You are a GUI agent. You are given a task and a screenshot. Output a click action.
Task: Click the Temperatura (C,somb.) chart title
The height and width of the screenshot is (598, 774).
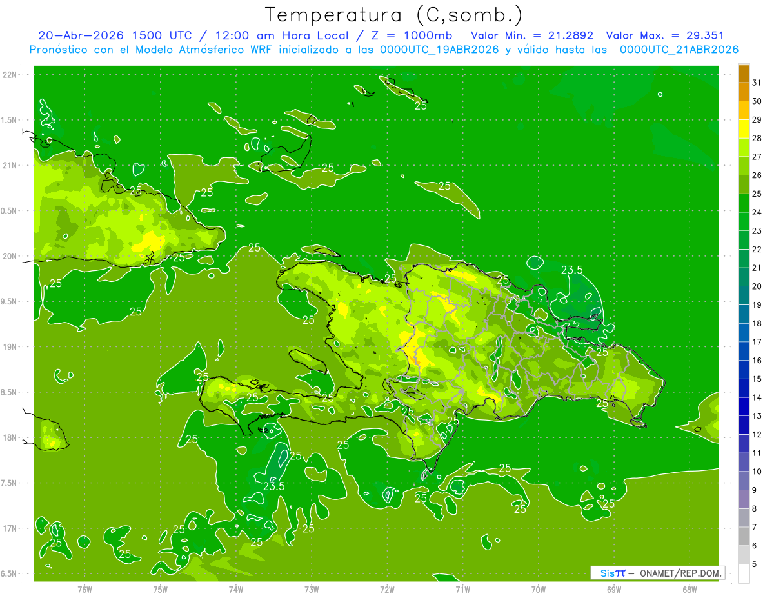point(394,14)
